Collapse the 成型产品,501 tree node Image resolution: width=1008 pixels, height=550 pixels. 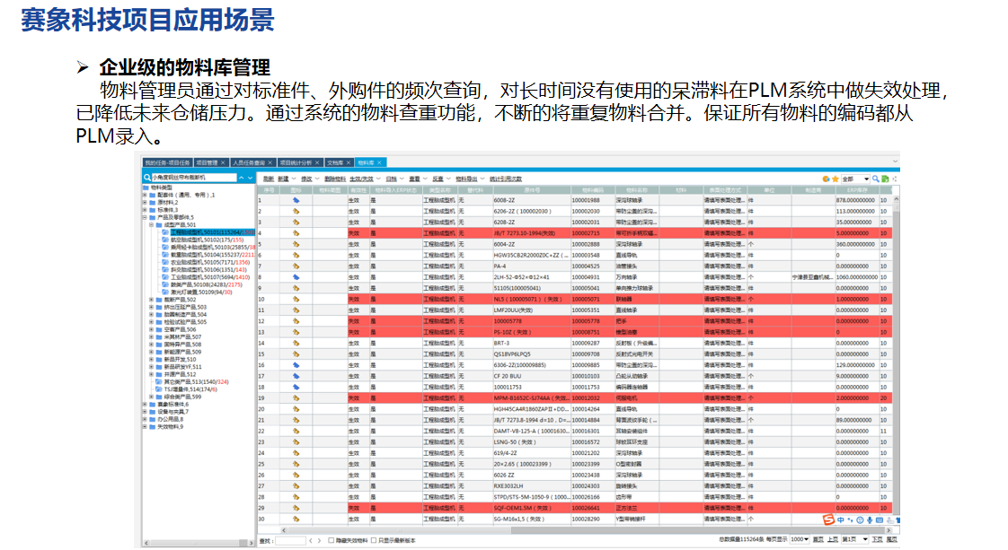coord(152,224)
